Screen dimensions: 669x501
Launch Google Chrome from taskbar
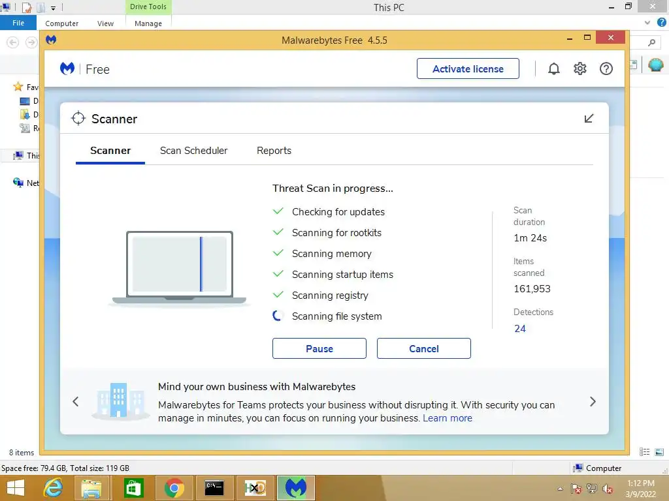point(174,488)
